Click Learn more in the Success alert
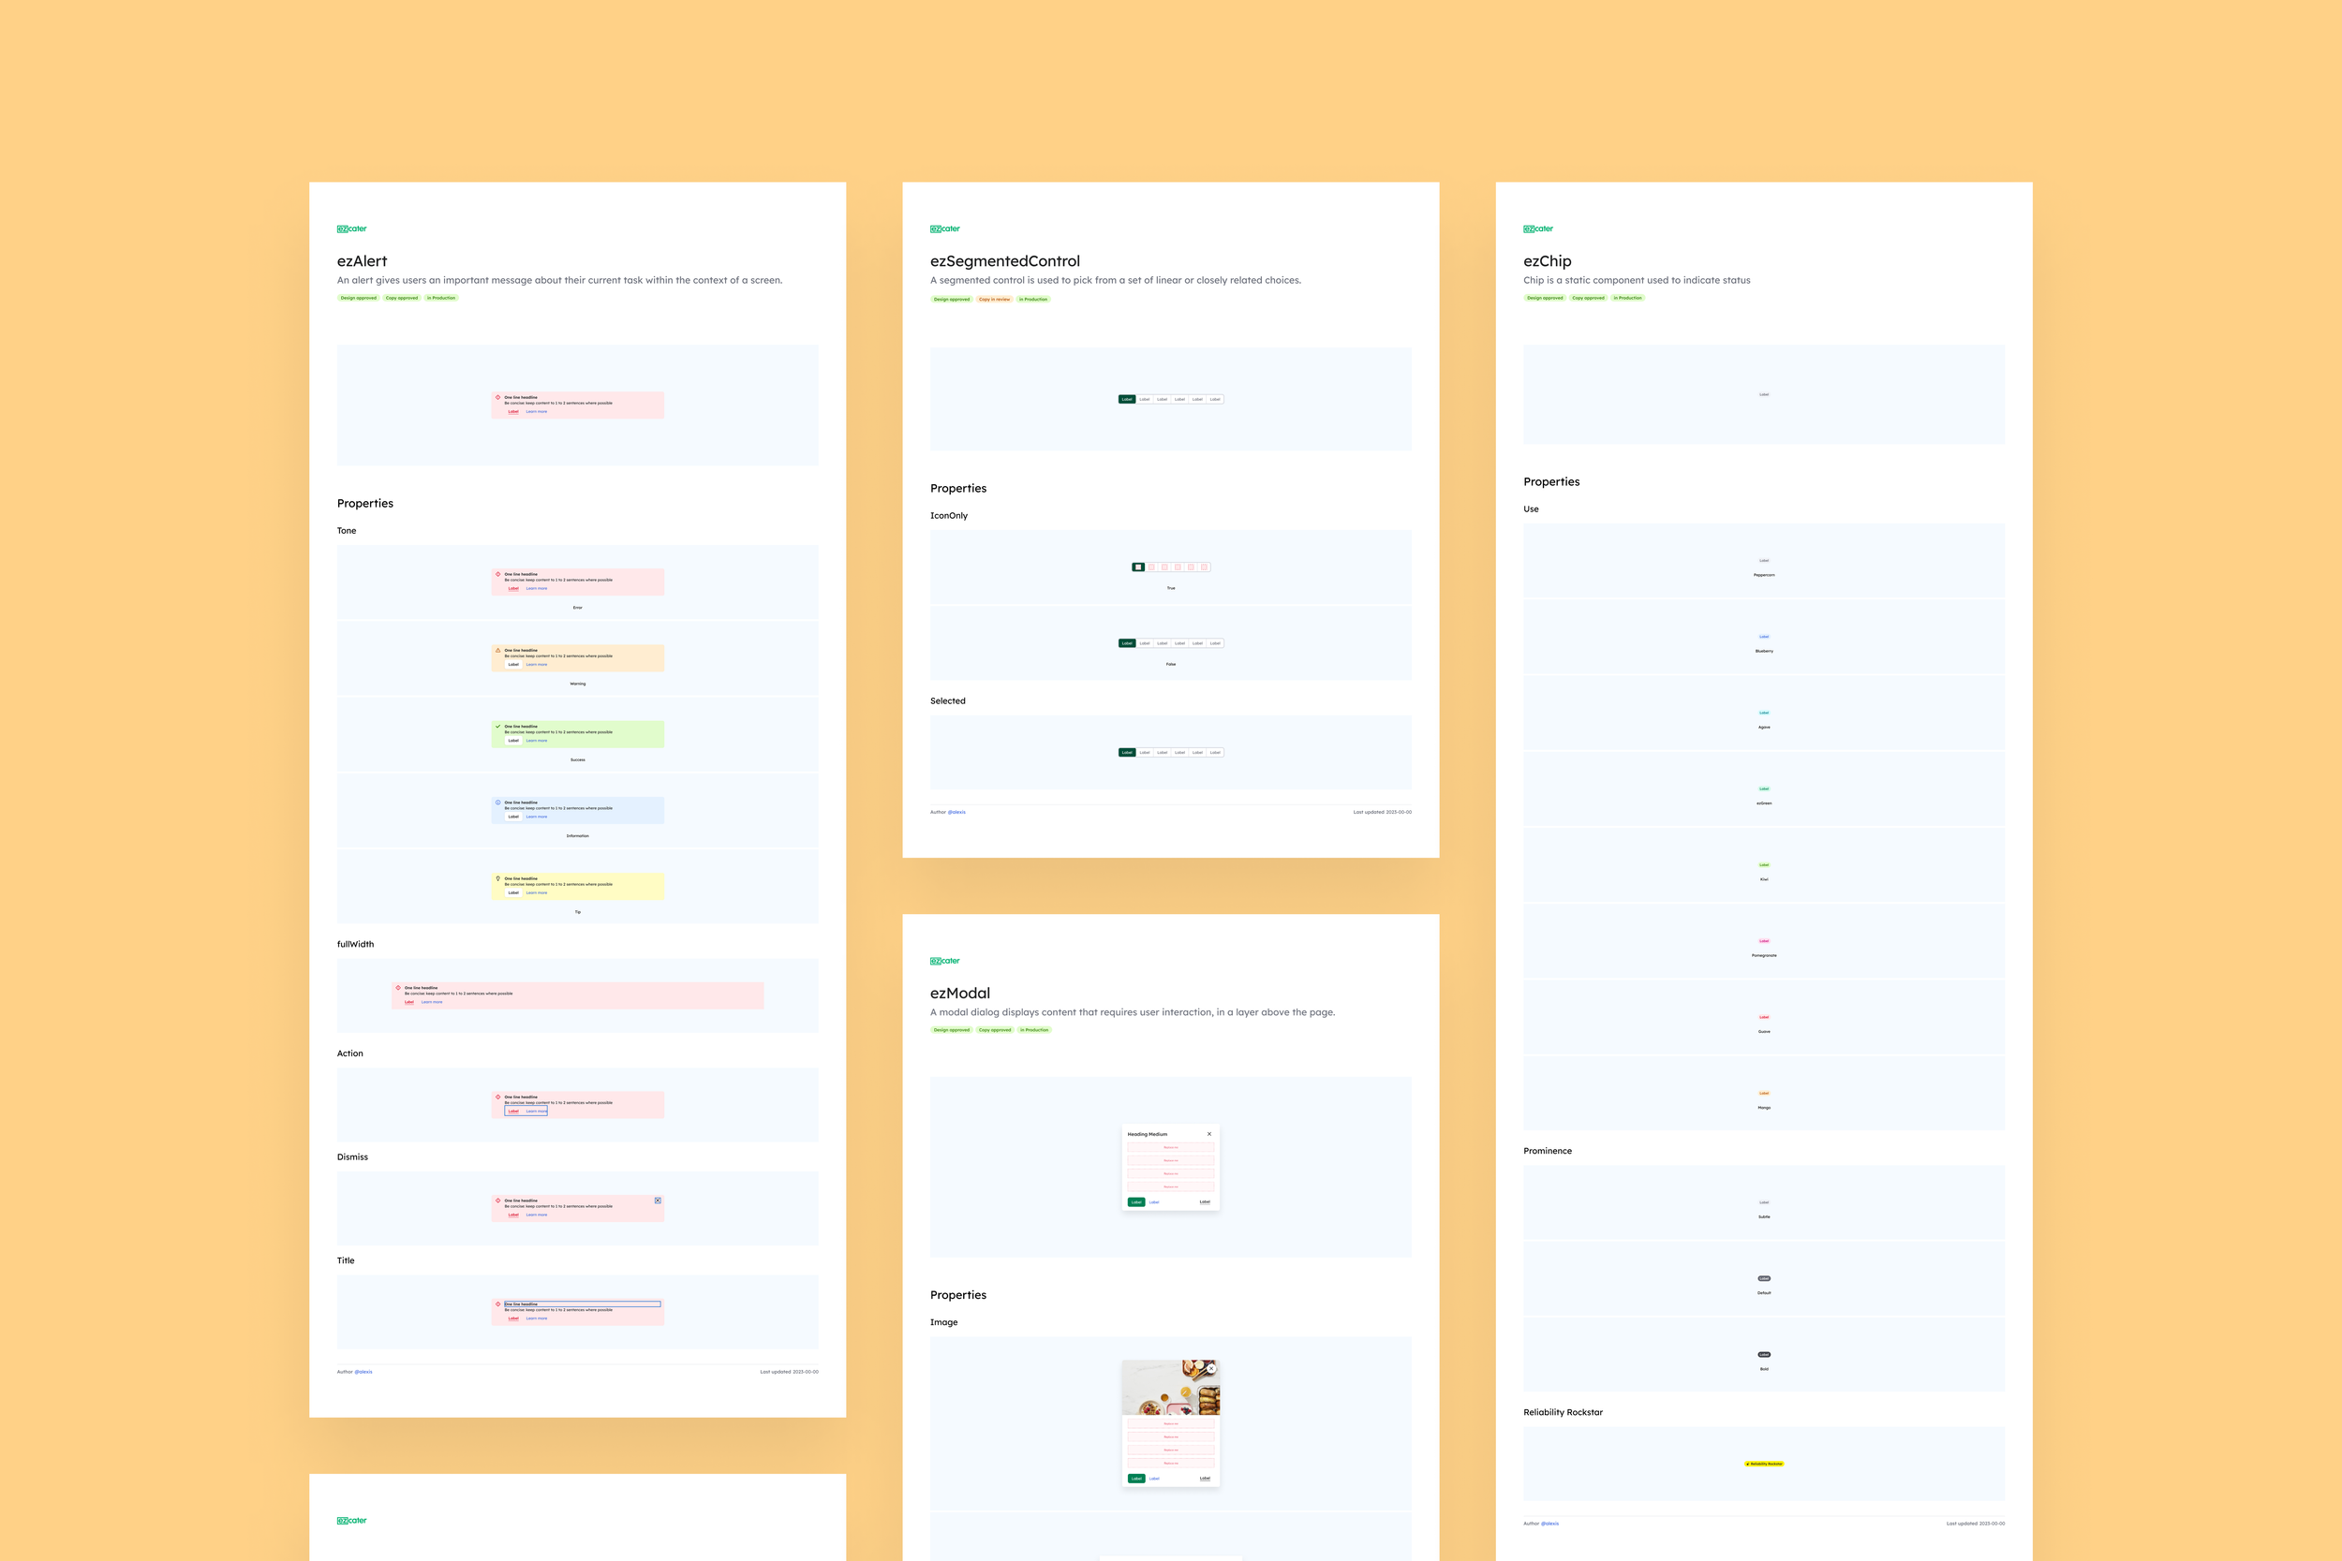 537,741
